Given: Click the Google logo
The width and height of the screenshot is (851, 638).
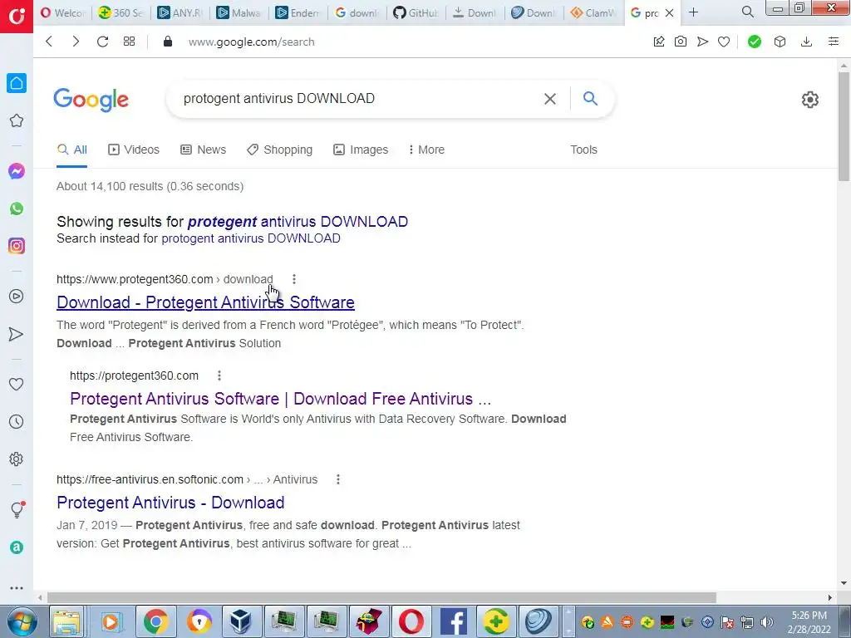Looking at the screenshot, I should pyautogui.click(x=91, y=100).
